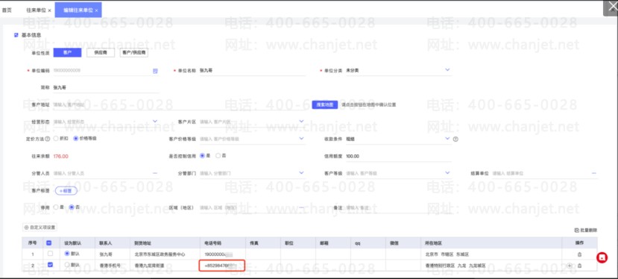This screenshot has height=279, width=618.
Task: Set 是否控制信用 to 否
Action: coord(218,156)
